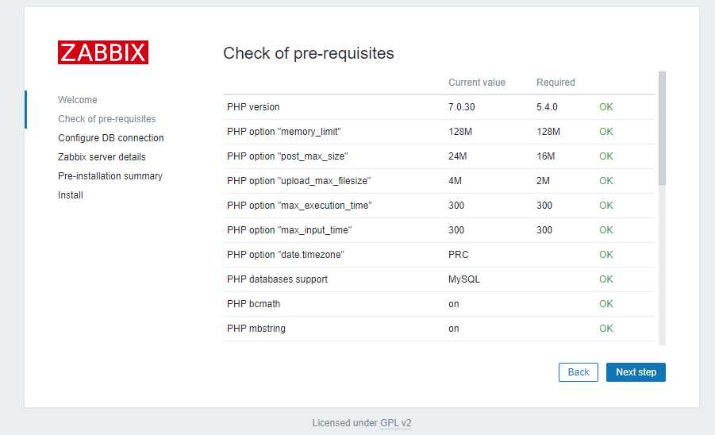Select the Install step in the sidebar
The image size is (715, 435).
[70, 195]
